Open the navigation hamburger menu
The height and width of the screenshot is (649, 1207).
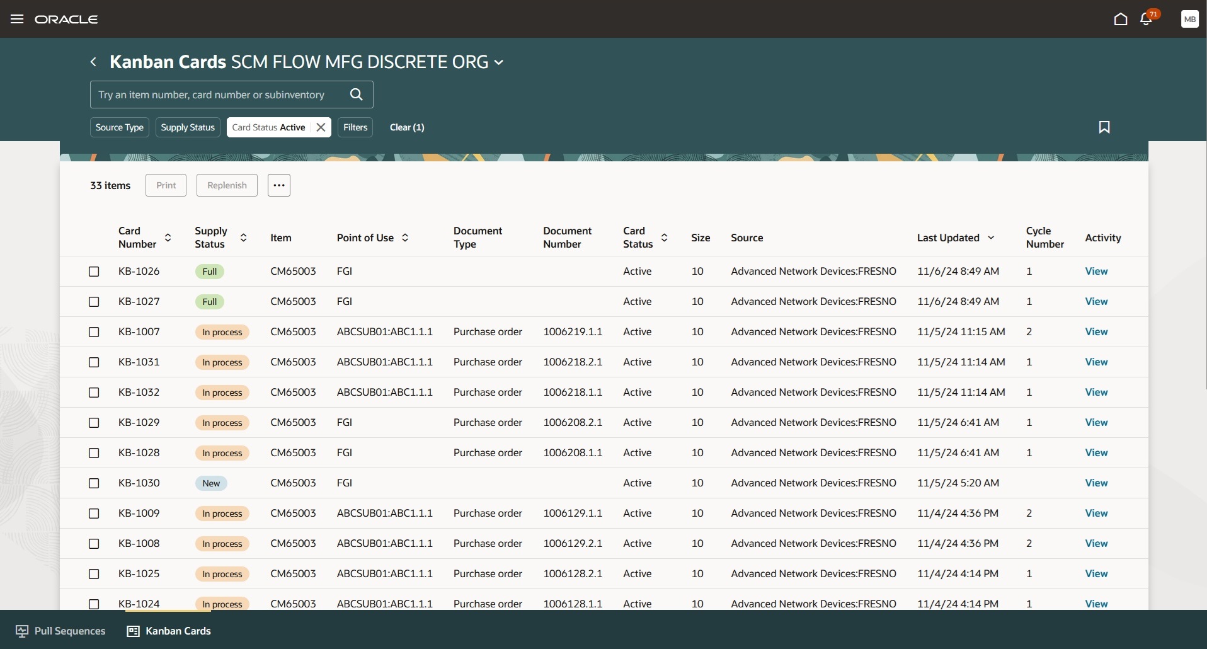[17, 19]
